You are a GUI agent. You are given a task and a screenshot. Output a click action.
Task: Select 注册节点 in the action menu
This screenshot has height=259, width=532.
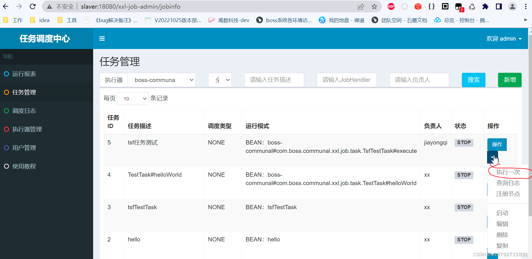(x=508, y=194)
